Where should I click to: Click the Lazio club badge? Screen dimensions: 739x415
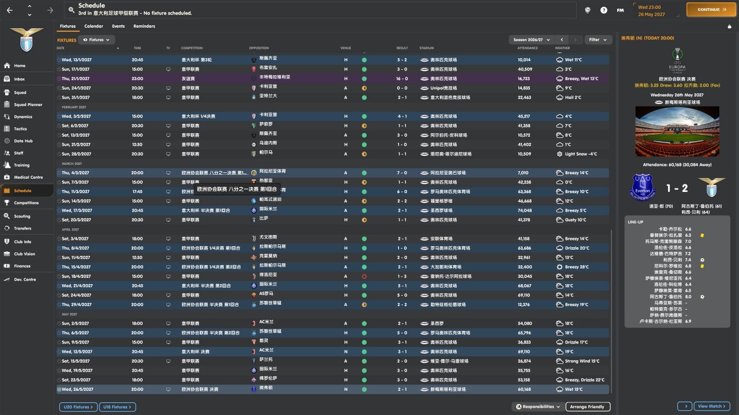pos(27,39)
